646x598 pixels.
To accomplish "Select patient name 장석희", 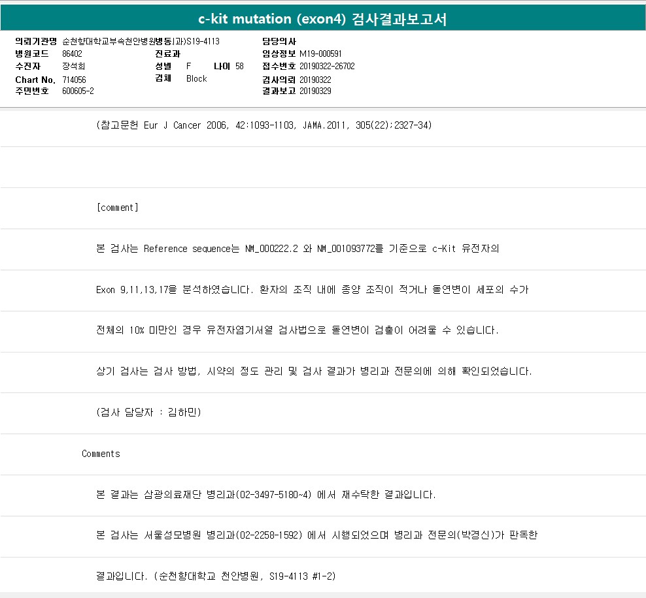I will (73, 66).
